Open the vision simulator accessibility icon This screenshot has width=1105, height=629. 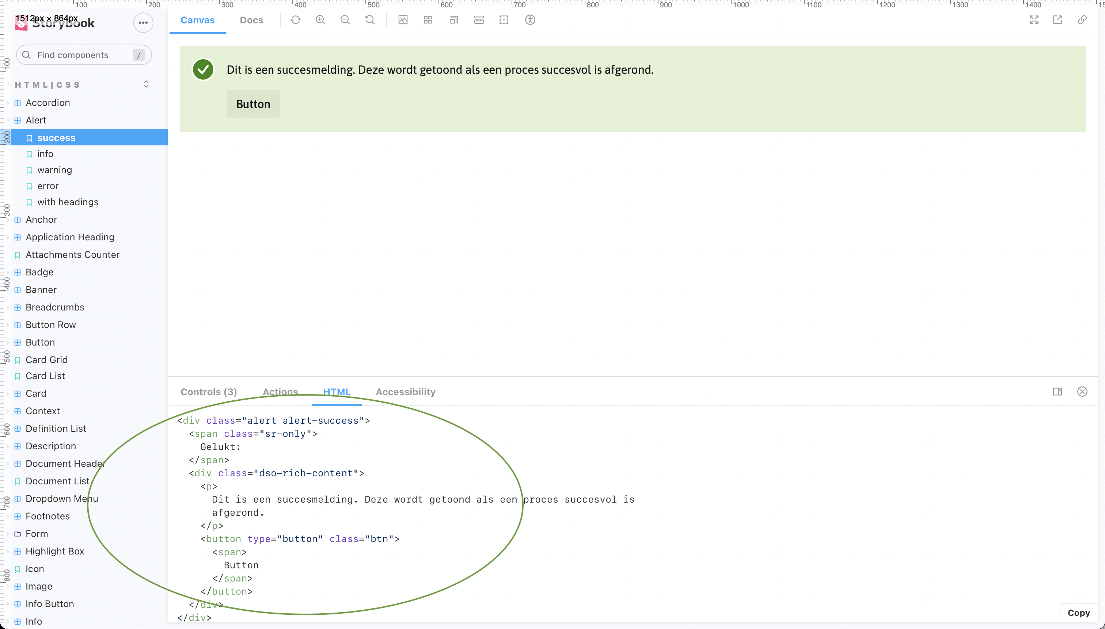pyautogui.click(x=529, y=20)
